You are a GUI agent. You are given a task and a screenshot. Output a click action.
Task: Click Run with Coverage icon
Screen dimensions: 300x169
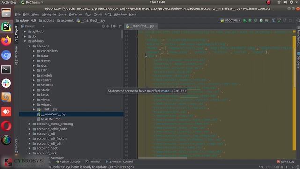pyautogui.click(x=255, y=20)
